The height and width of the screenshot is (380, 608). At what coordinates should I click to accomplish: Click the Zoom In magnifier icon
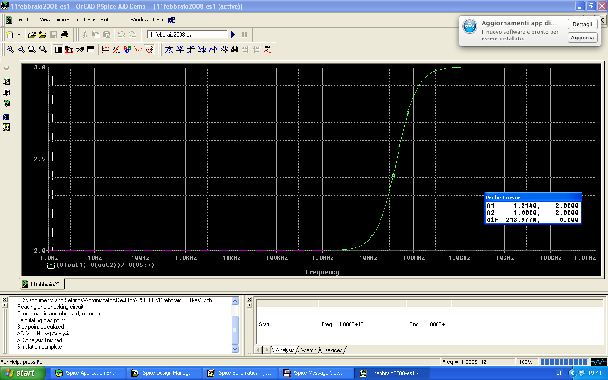10,49
